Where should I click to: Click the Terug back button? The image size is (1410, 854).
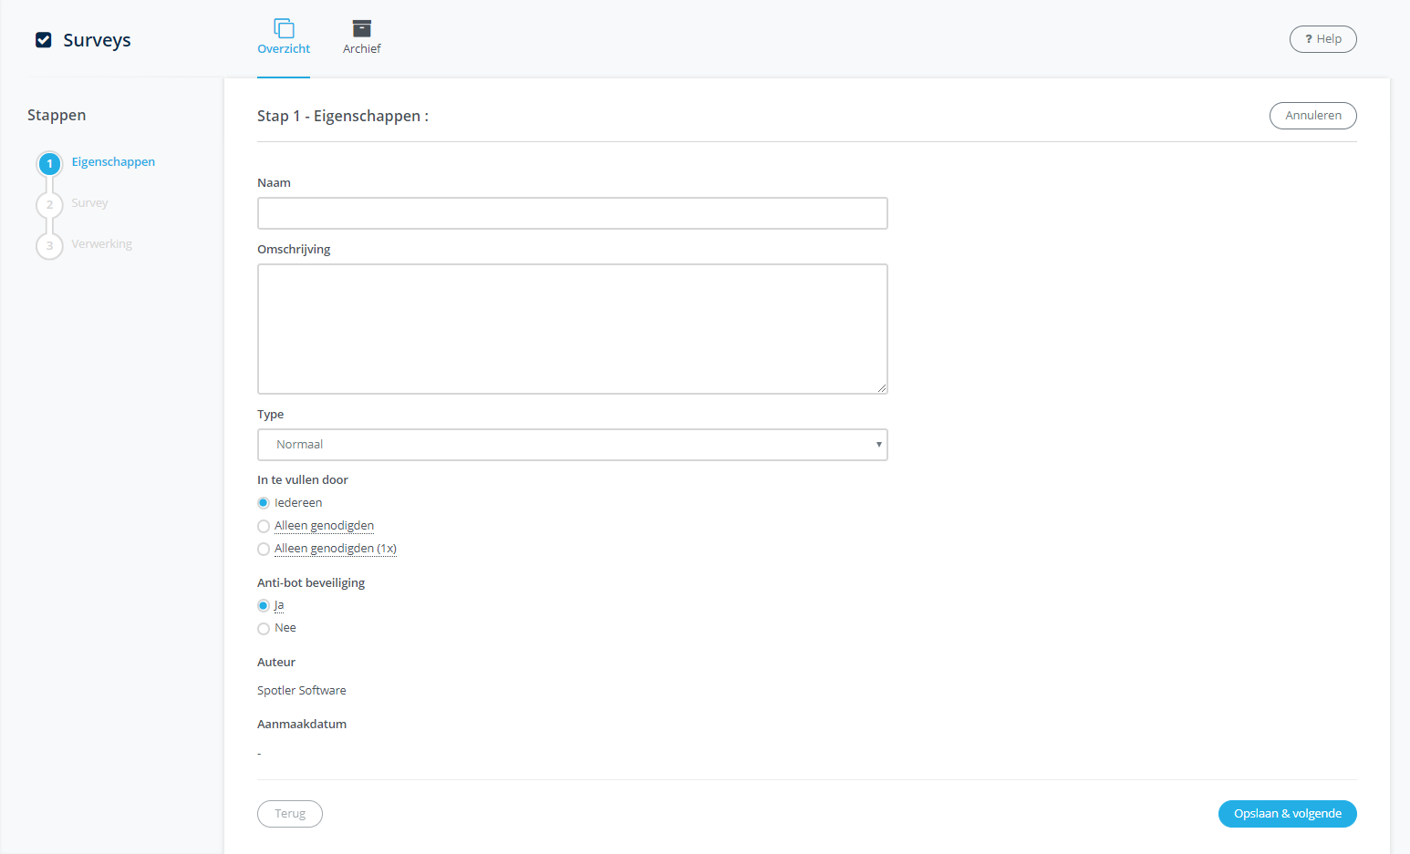290,814
